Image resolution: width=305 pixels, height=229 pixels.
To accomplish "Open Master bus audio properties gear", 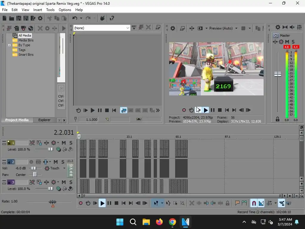I will click(x=278, y=27).
